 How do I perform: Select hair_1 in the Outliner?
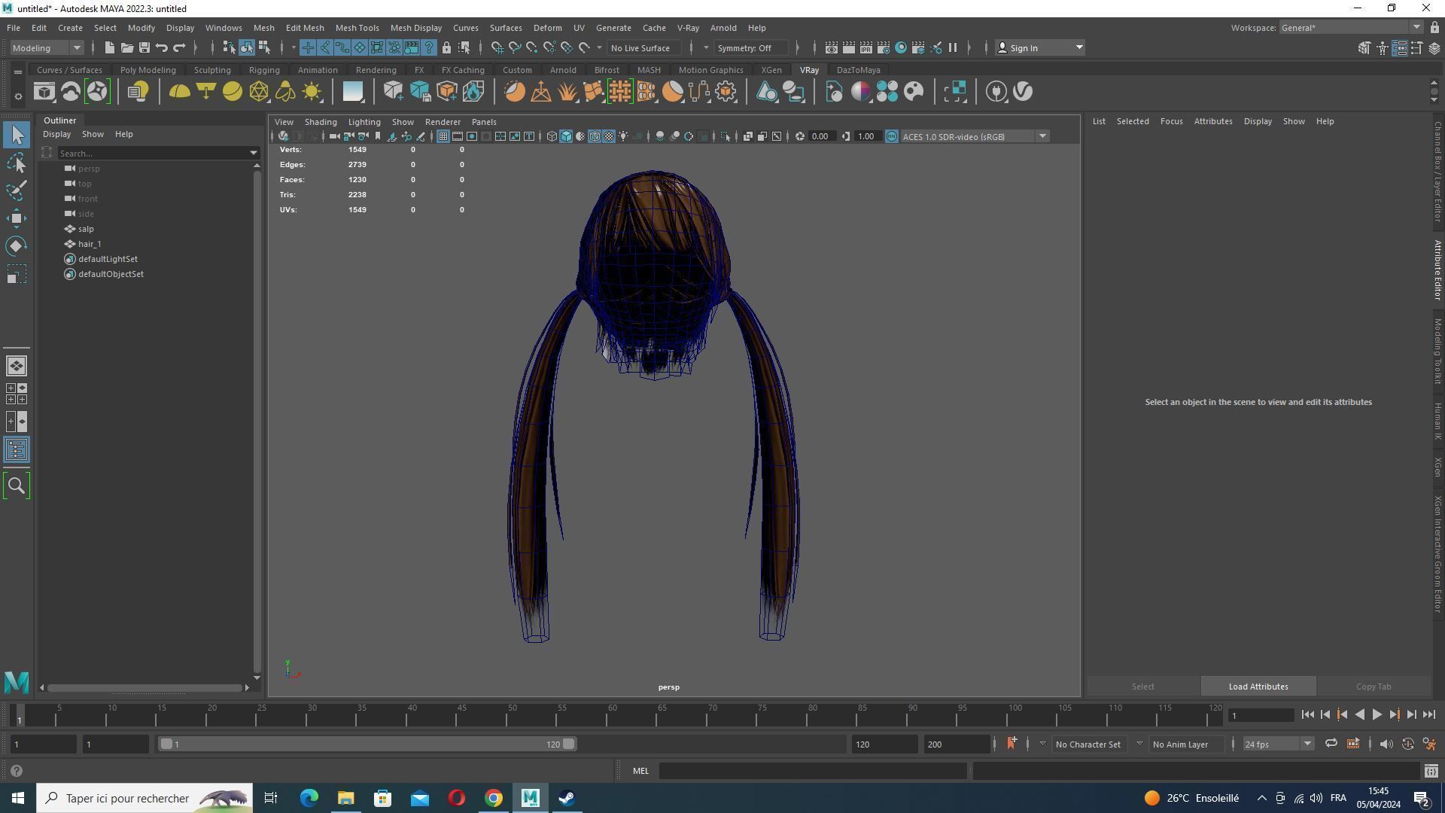(x=89, y=244)
